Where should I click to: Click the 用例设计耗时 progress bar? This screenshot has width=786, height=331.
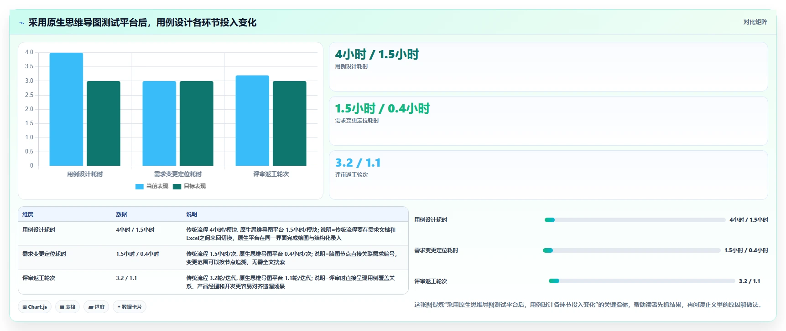635,220
